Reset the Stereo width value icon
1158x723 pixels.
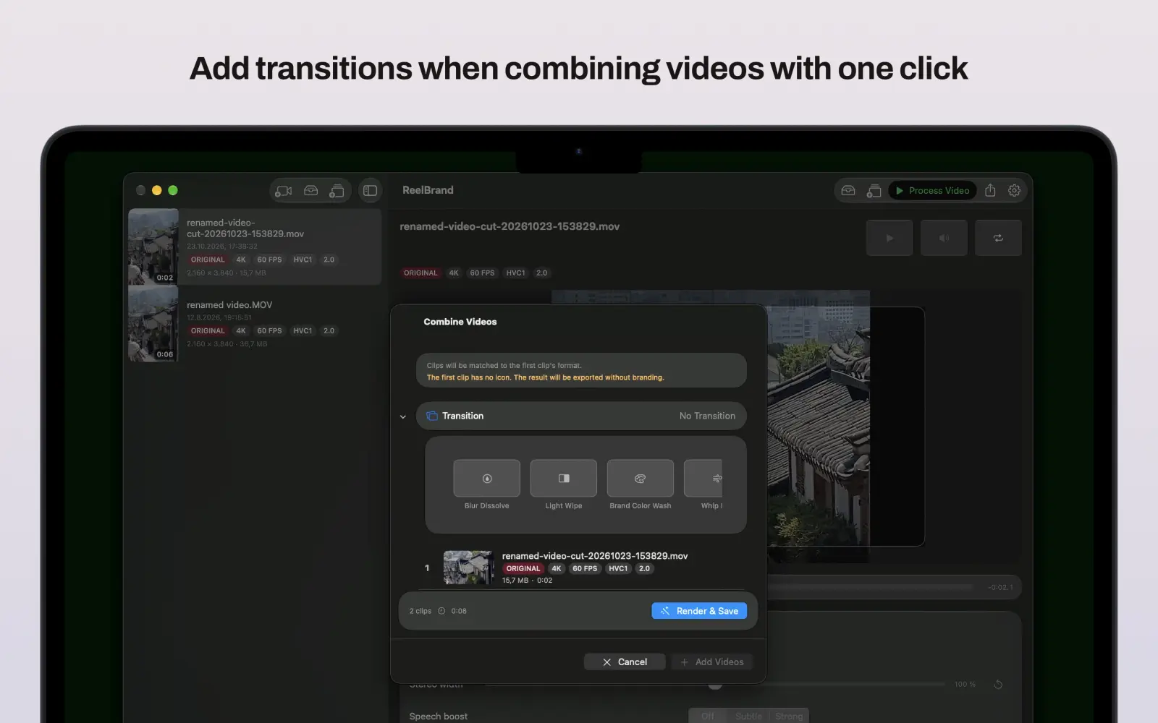pyautogui.click(x=998, y=685)
